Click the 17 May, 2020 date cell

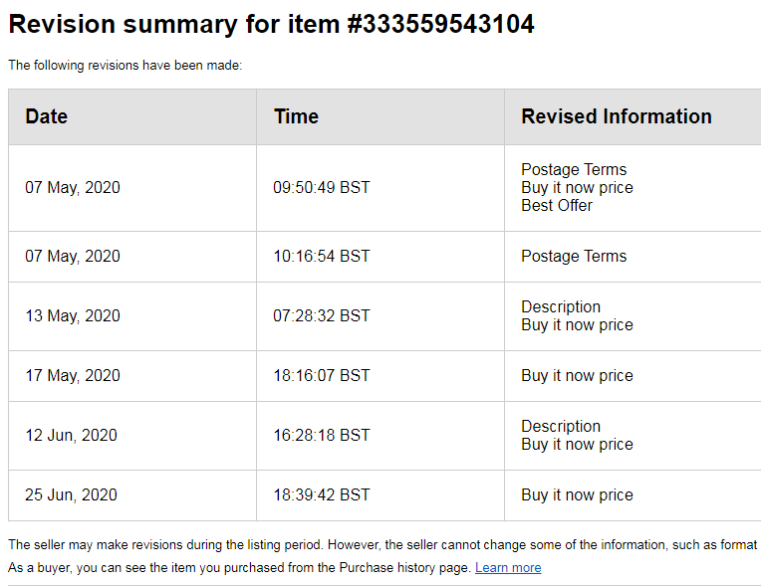point(72,375)
